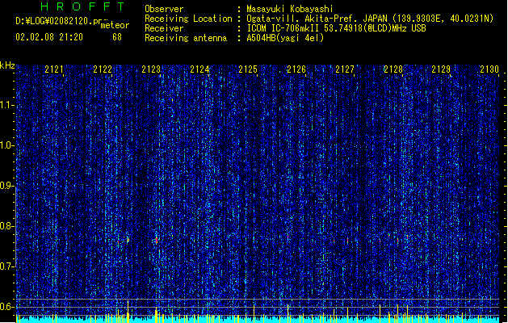Click the Receiving Location label
Screen dimensions: 508x323
(188, 19)
